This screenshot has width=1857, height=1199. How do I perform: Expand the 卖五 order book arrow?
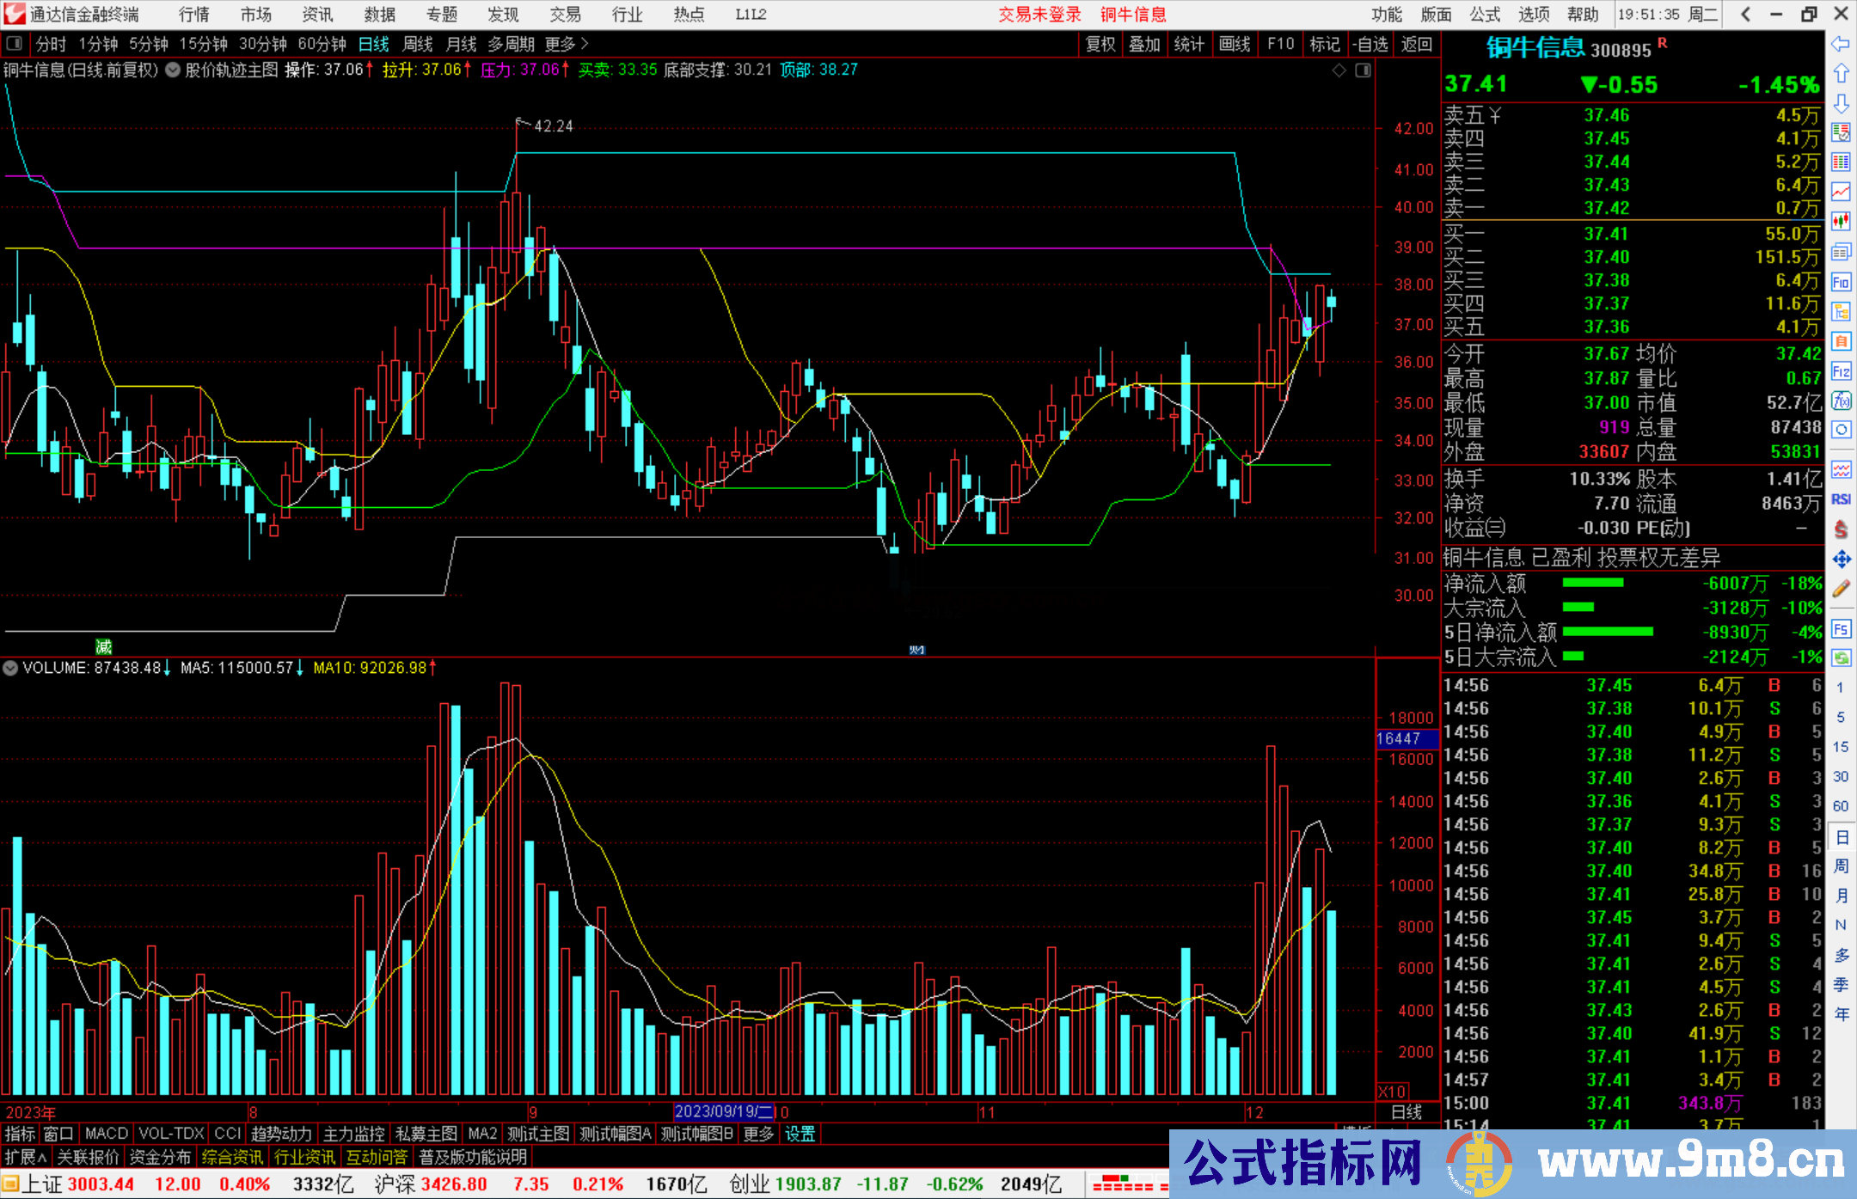click(1496, 116)
